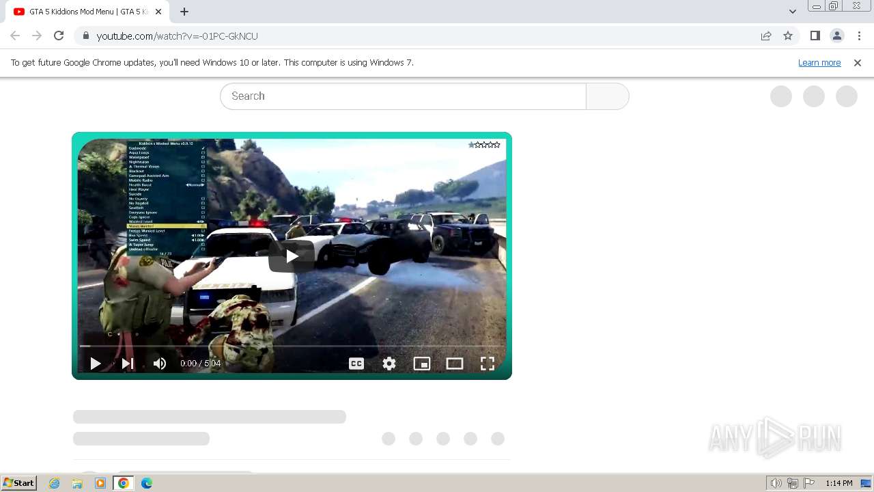Click the video time 0:00 / 5:04
Screen dimensions: 874x492
pyautogui.click(x=200, y=364)
